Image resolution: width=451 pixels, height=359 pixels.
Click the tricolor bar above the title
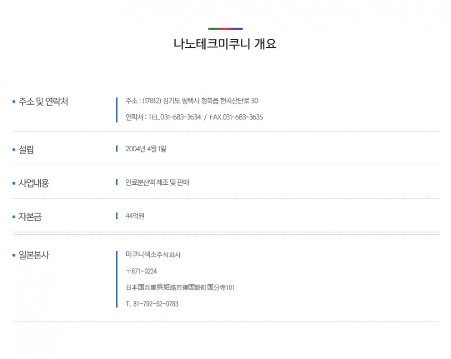tap(225, 29)
